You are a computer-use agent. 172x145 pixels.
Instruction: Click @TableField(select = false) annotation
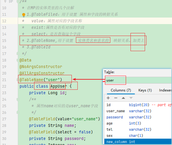click(61, 132)
